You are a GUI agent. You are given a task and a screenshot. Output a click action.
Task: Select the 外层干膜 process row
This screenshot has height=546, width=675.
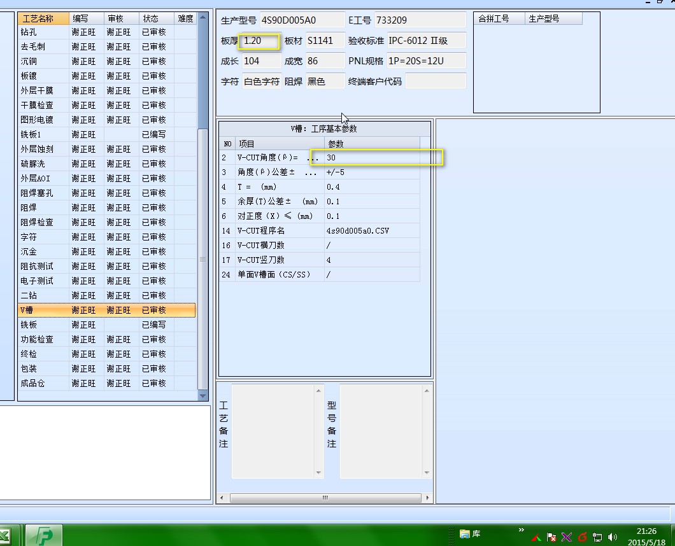coord(107,91)
